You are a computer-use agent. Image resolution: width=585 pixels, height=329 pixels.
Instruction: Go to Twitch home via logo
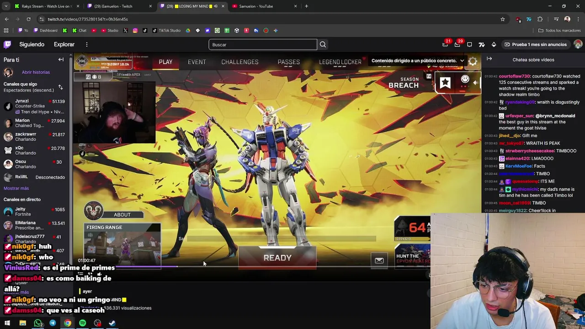7,44
